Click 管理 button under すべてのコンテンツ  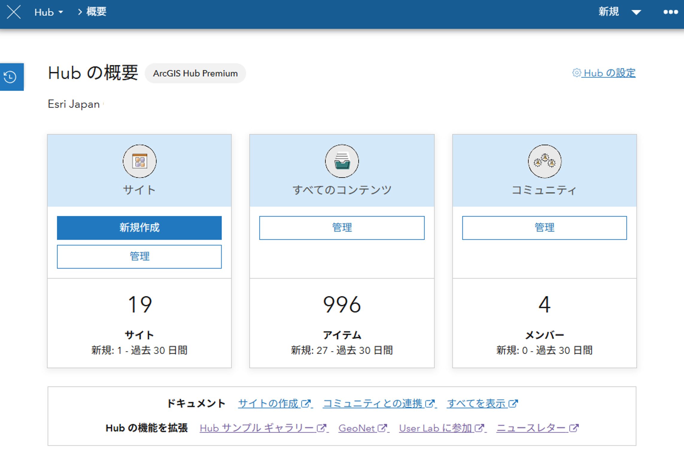tap(342, 228)
